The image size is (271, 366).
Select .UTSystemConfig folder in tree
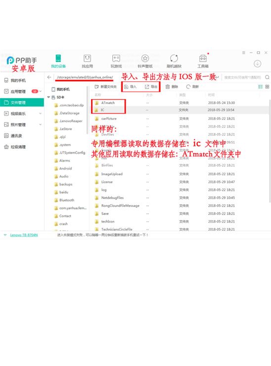(70, 153)
